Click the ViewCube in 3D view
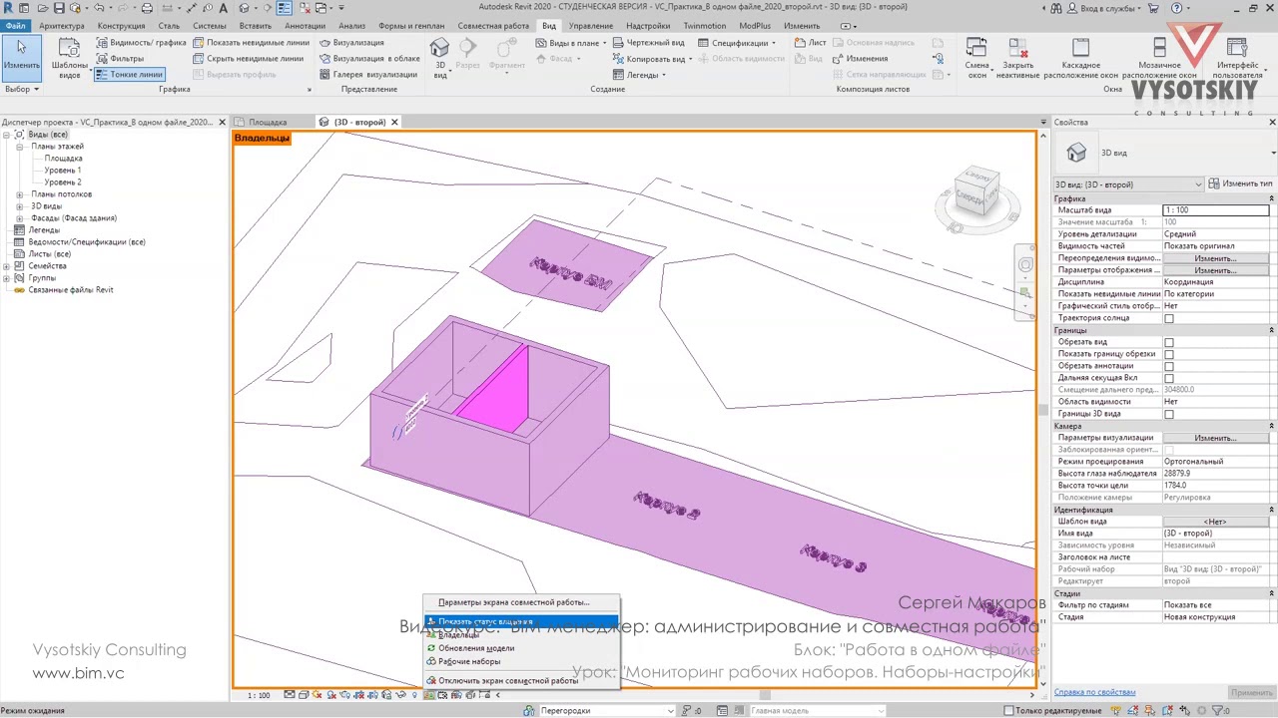Viewport: 1278px width, 718px height. point(976,193)
